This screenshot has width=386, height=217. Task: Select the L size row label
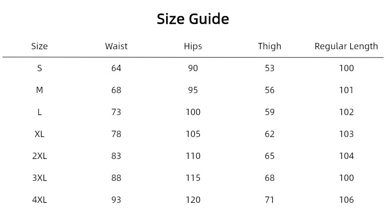coord(40,112)
